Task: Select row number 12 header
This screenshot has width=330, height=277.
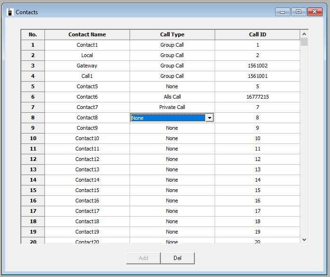Action: (x=33, y=159)
